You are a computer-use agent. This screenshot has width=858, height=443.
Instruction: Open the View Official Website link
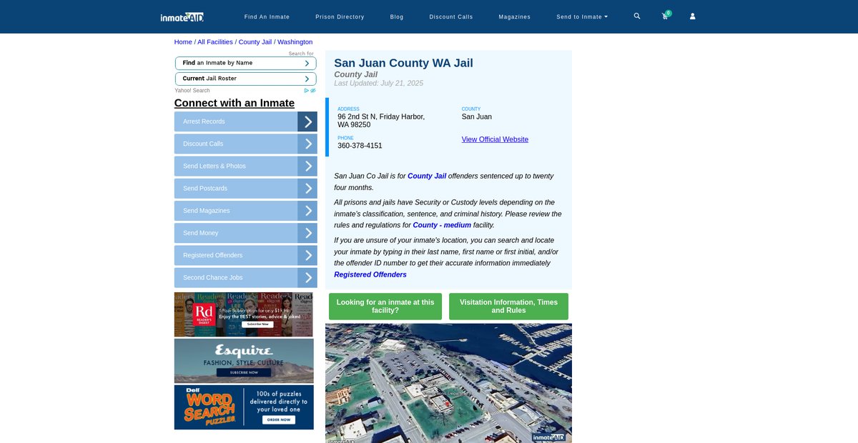pyautogui.click(x=495, y=139)
